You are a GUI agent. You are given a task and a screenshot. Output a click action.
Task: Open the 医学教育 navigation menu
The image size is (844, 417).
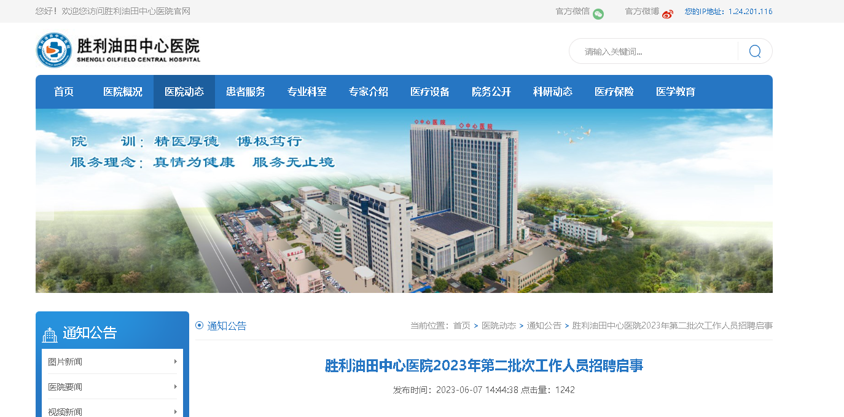(676, 92)
